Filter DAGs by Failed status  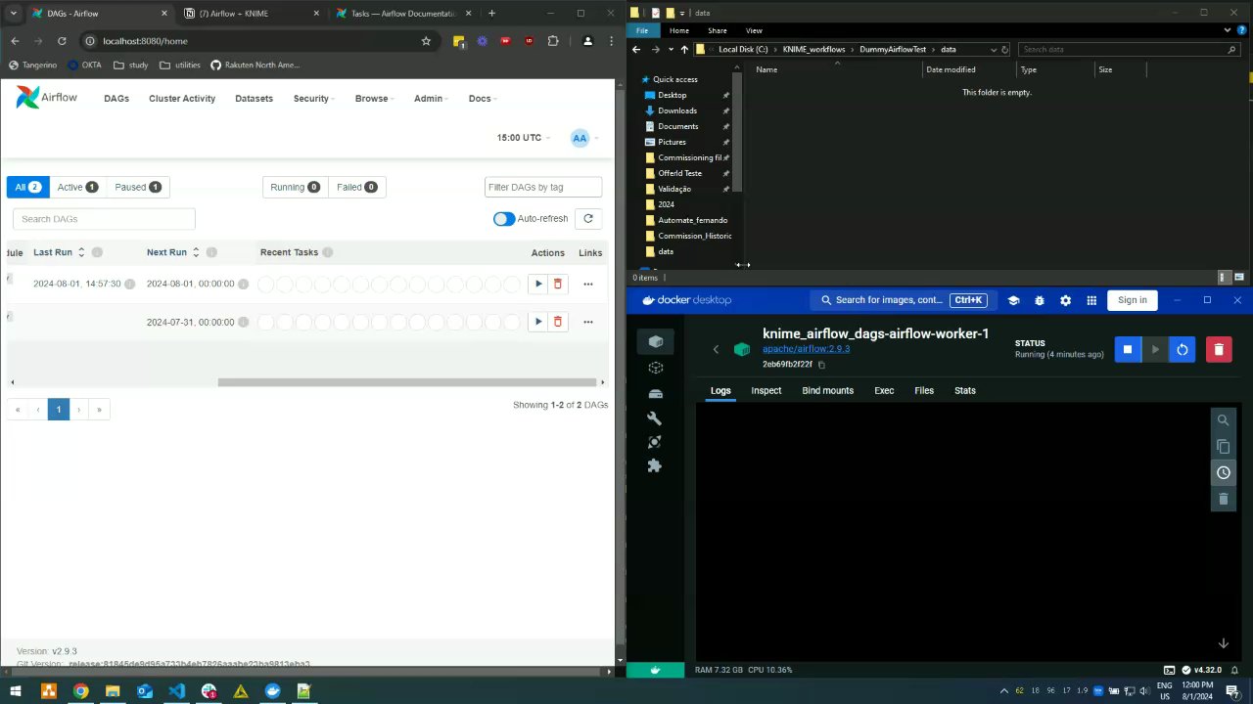pyautogui.click(x=356, y=187)
